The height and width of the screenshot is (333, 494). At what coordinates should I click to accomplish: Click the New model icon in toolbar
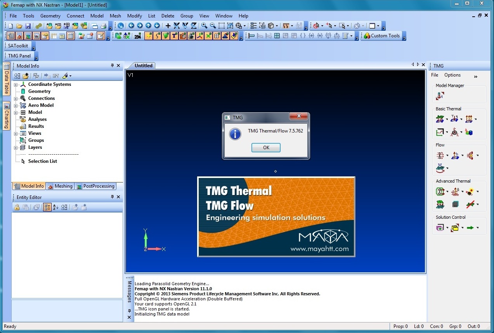coord(10,26)
